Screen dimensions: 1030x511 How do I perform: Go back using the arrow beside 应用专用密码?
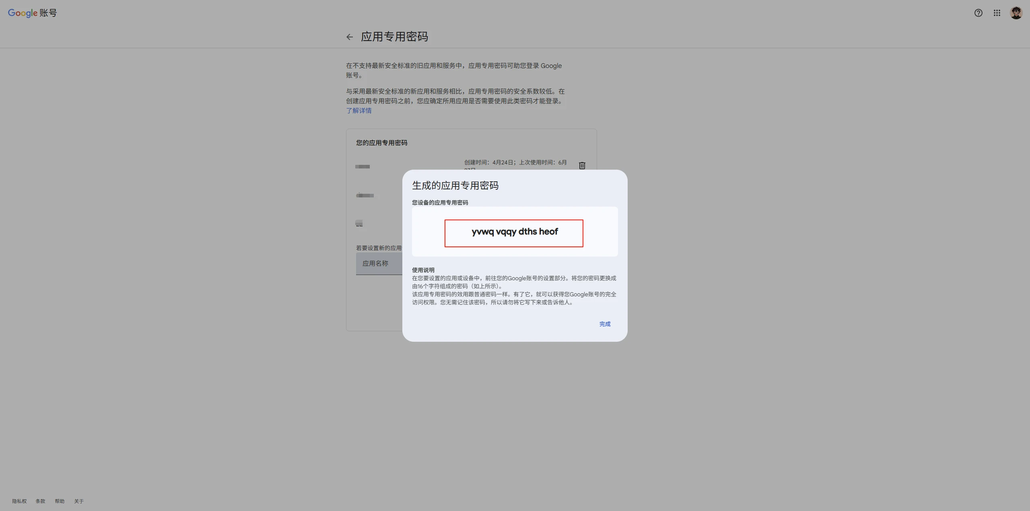[x=349, y=37]
